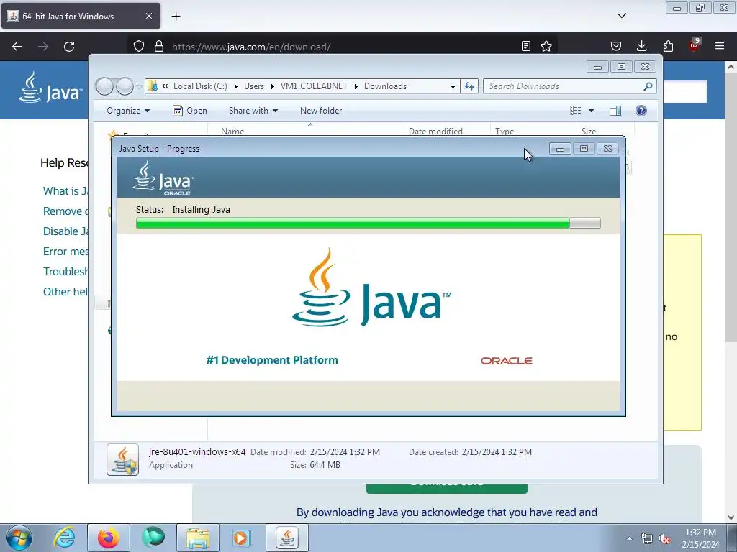The width and height of the screenshot is (737, 552).
Task: Open Disable Java link on webpage
Action: pyautogui.click(x=65, y=231)
